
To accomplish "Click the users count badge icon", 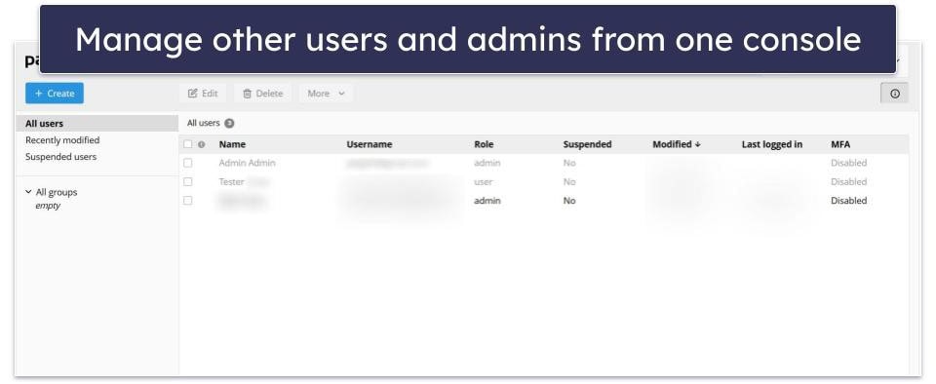I will pyautogui.click(x=229, y=124).
